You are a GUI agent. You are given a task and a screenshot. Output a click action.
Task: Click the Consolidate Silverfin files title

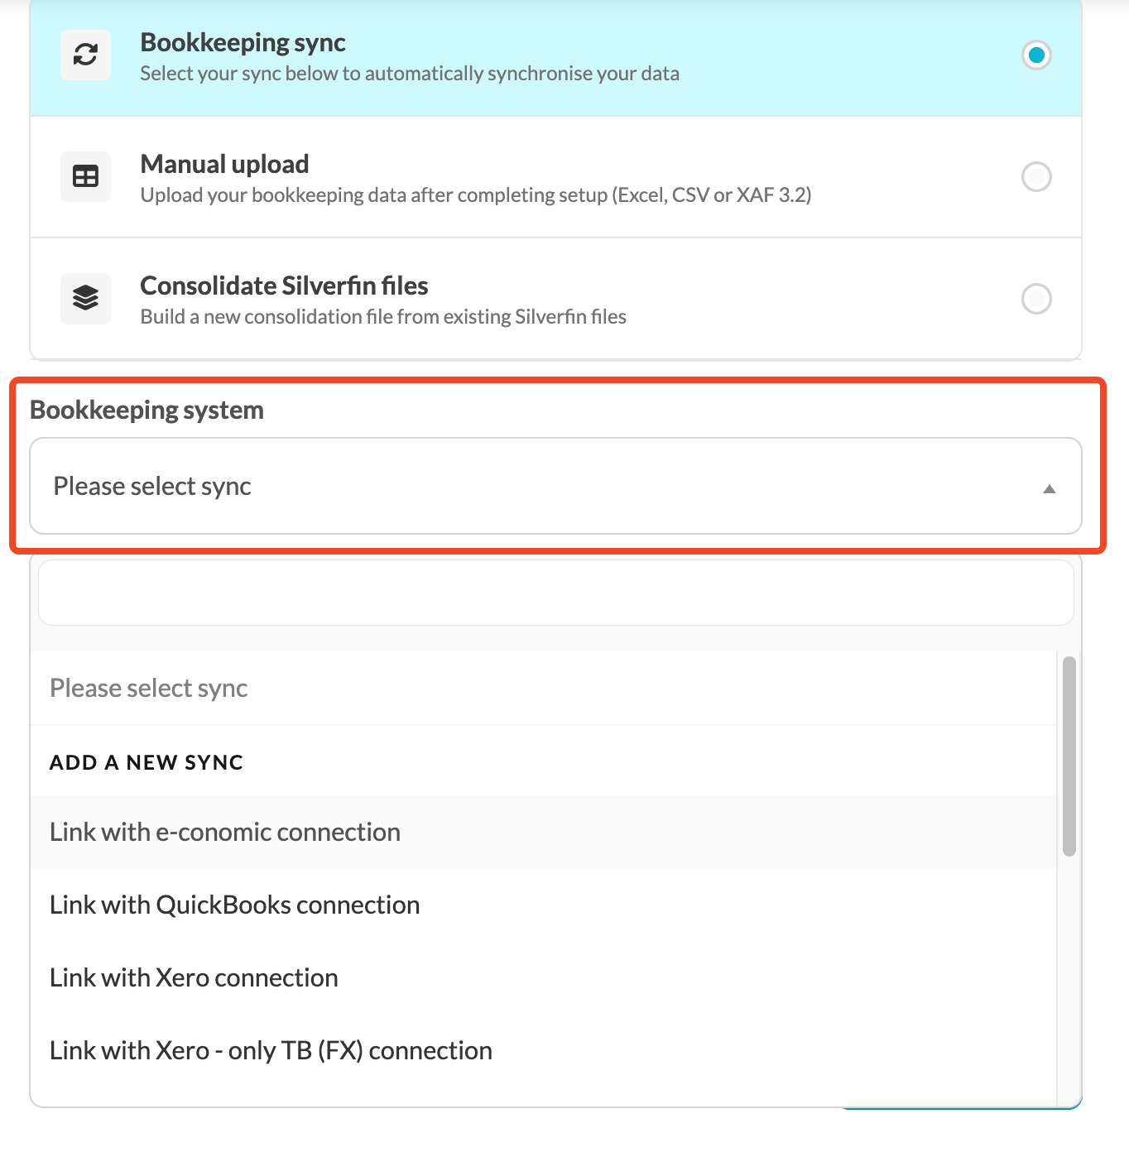click(284, 286)
